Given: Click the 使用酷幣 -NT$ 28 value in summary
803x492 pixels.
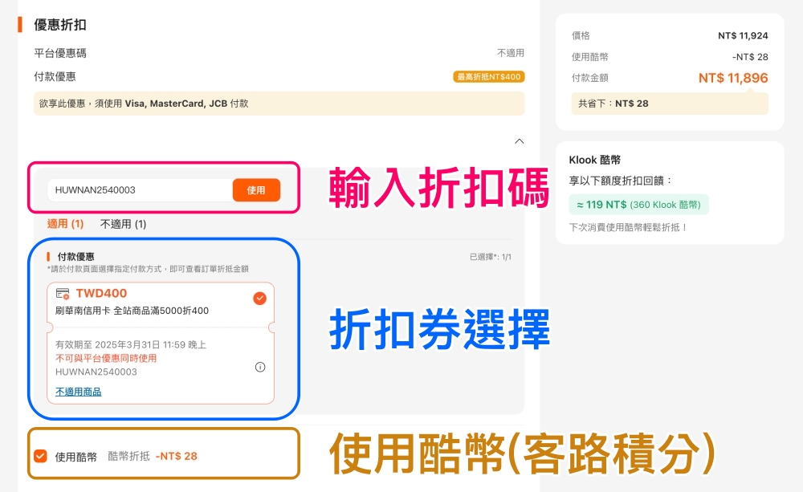Looking at the screenshot, I should click(750, 57).
